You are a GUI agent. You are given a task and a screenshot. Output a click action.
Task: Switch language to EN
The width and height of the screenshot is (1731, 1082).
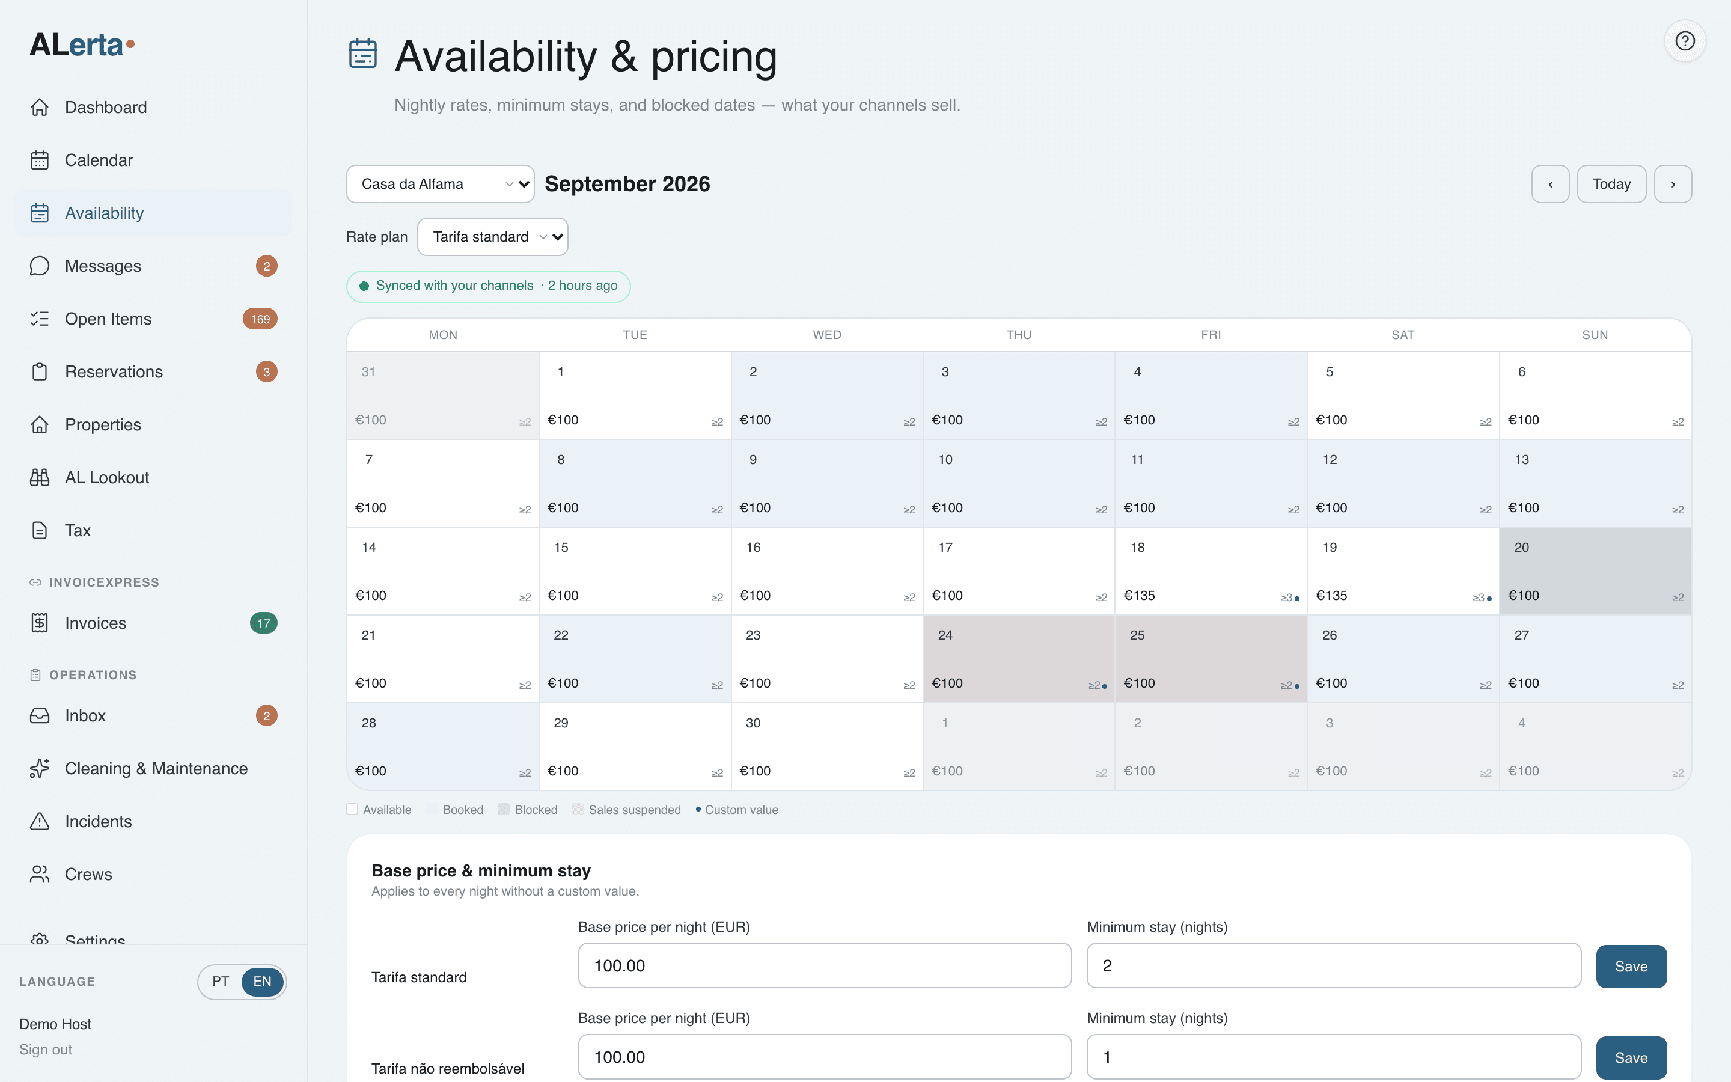[262, 981]
